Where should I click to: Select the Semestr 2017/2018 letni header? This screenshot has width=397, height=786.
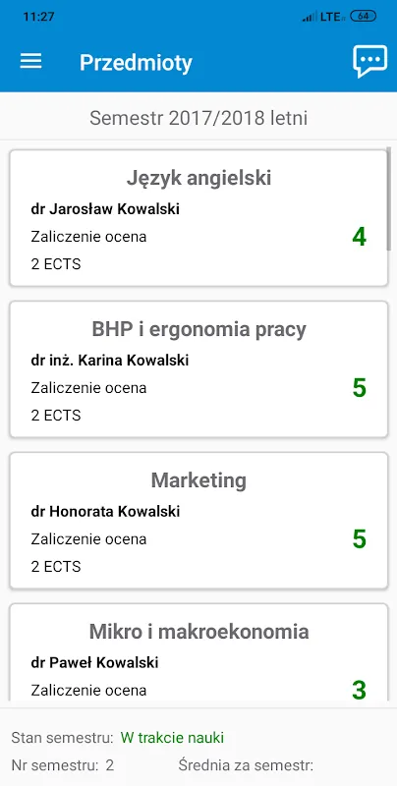pyautogui.click(x=198, y=118)
